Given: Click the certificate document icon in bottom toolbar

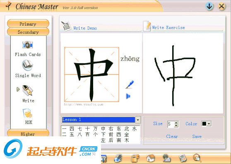Looking at the screenshot, I should (x=183, y=158).
